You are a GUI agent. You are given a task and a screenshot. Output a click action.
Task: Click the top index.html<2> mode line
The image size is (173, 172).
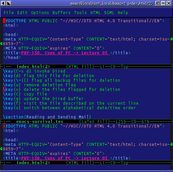pyautogui.click(x=86, y=67)
